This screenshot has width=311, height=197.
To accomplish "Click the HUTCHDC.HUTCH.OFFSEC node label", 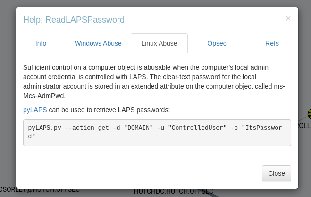I will [x=174, y=191].
